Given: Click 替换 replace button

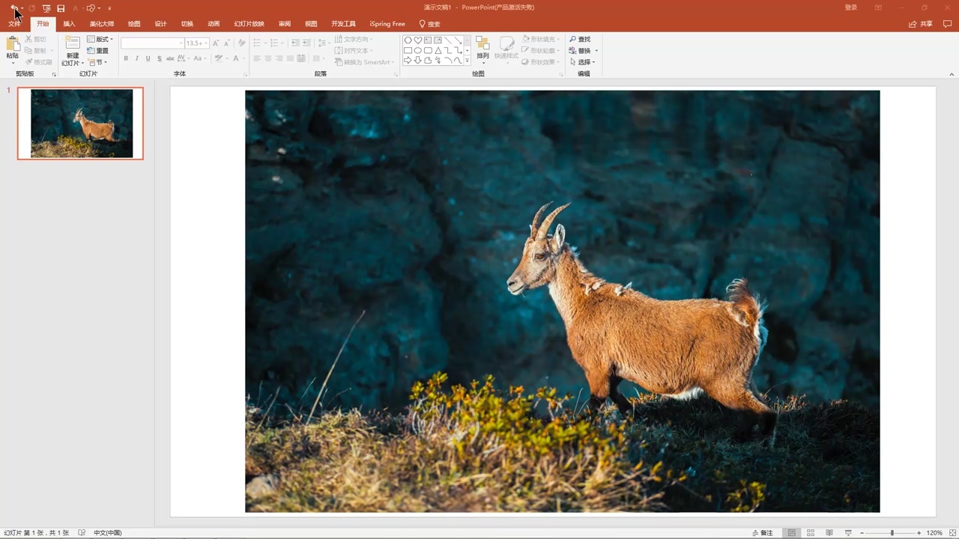Looking at the screenshot, I should [583, 51].
